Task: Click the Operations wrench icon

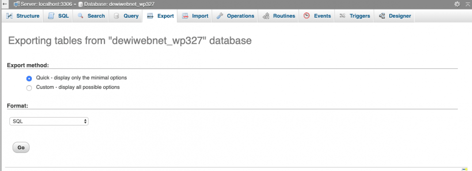Action: click(x=220, y=16)
